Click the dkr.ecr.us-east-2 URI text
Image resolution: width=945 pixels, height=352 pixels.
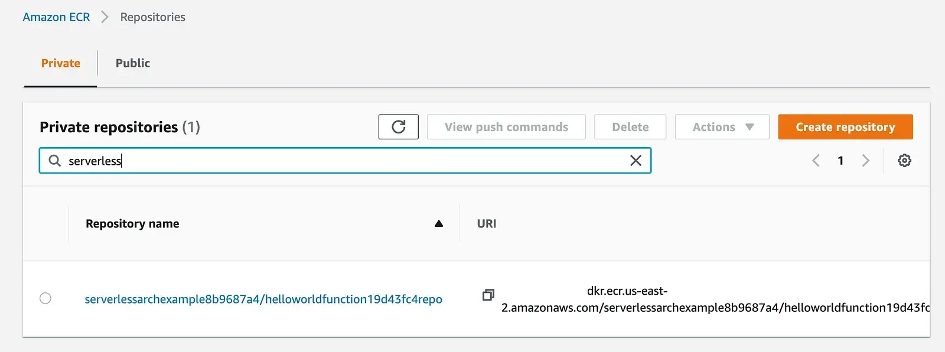coord(715,299)
